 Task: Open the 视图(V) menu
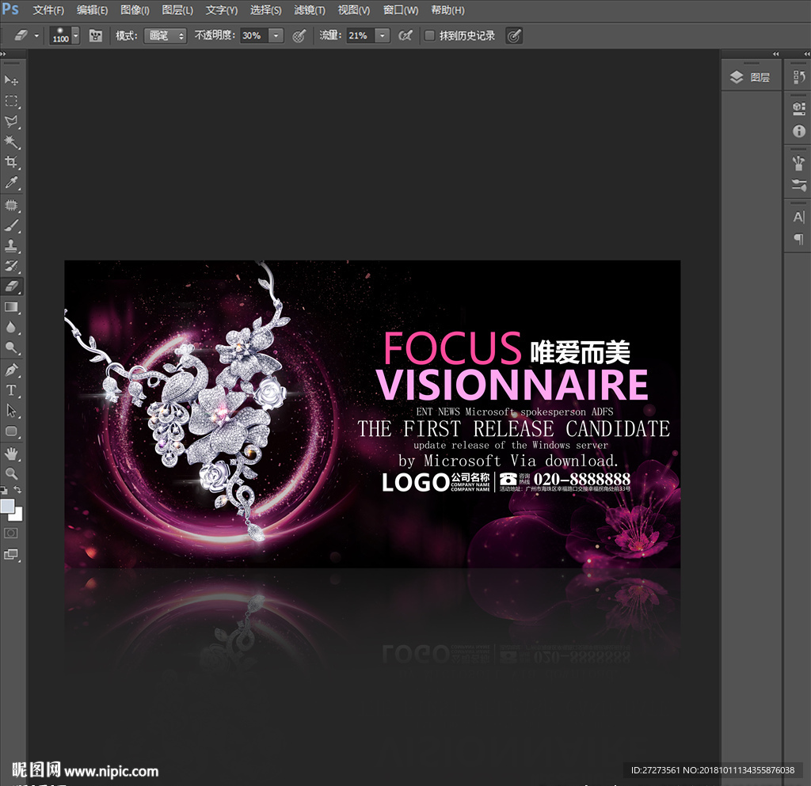(354, 10)
